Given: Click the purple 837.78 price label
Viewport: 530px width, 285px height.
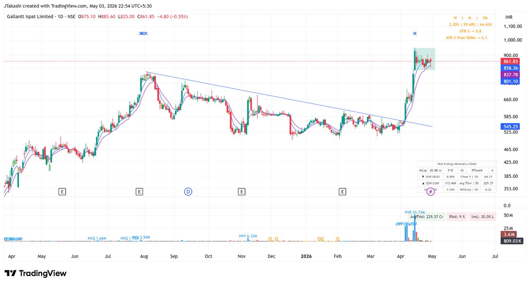Looking at the screenshot, I should [x=510, y=75].
